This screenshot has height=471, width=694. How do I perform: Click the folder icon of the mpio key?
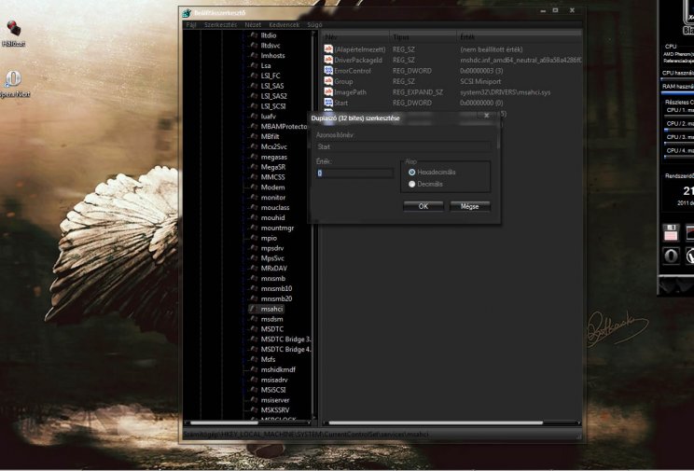tap(254, 238)
